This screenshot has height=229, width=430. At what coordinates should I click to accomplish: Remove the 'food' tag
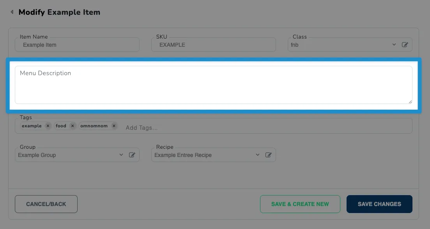coord(73,126)
